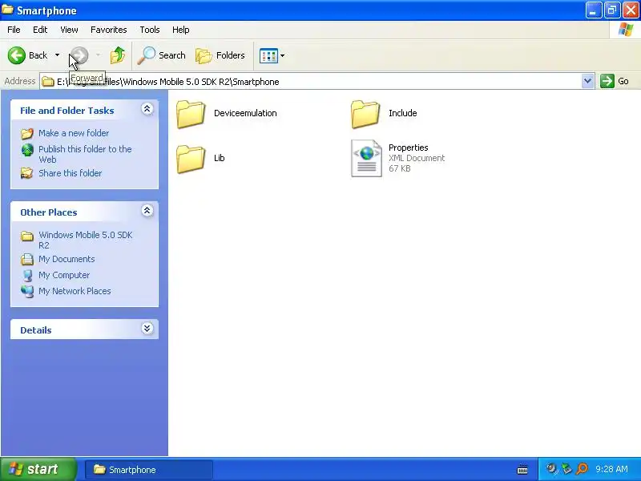Click the Publish to Web globe icon
Image resolution: width=641 pixels, height=481 pixels.
(x=27, y=150)
